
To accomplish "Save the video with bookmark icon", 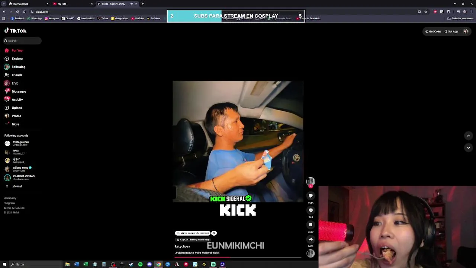I will (311, 225).
